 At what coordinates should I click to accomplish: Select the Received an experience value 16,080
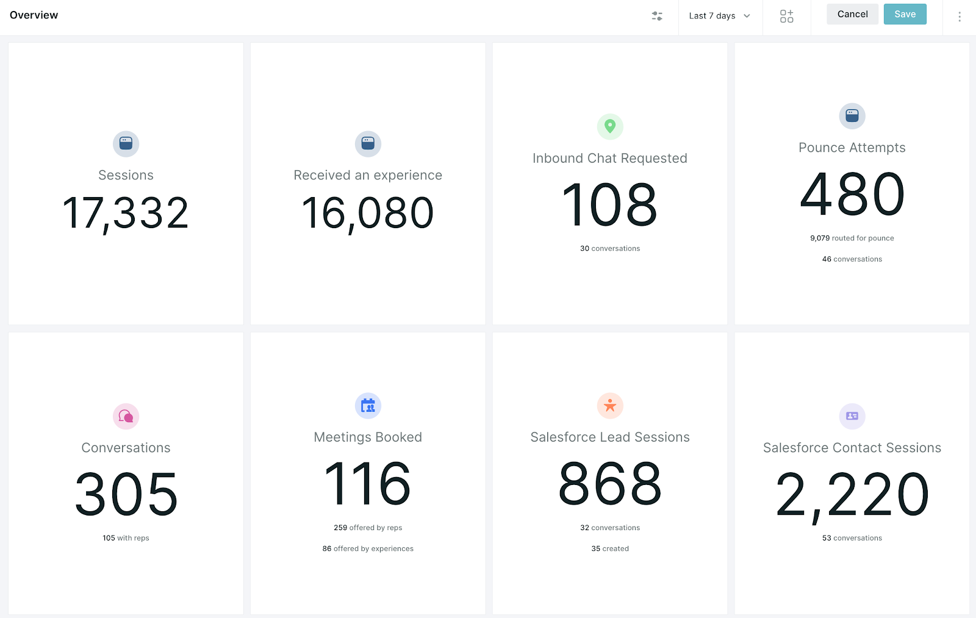pyautogui.click(x=368, y=214)
